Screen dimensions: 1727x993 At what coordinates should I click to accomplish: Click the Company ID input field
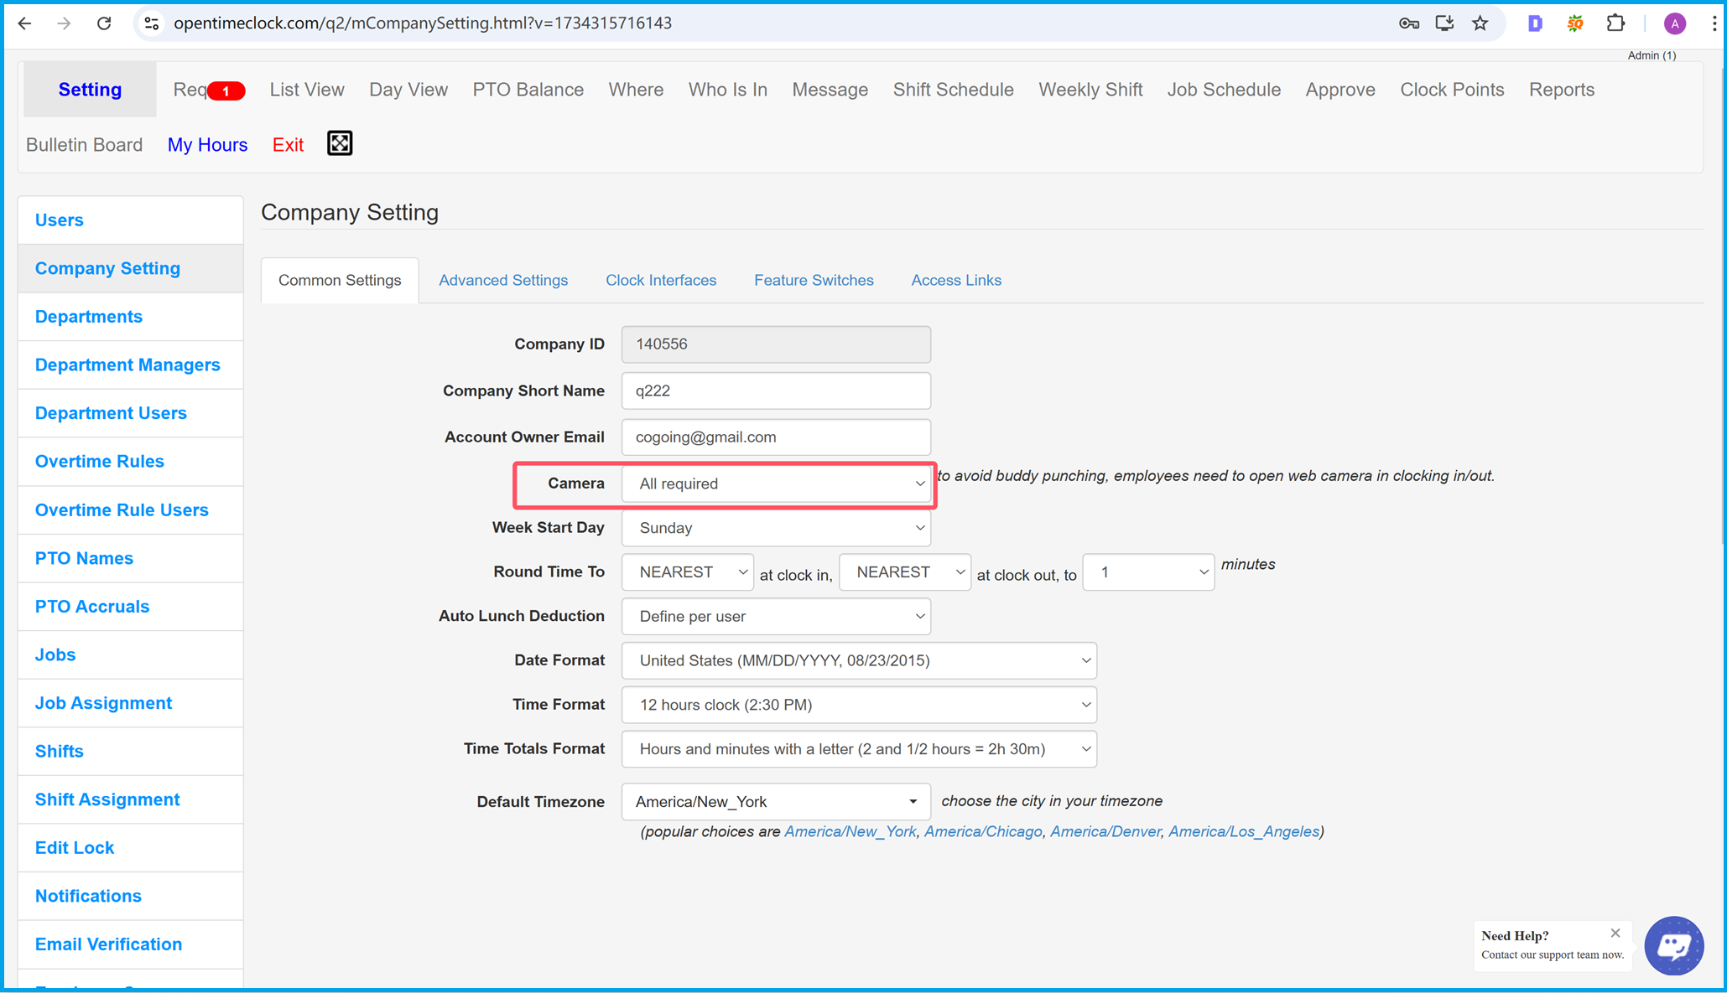click(x=777, y=344)
